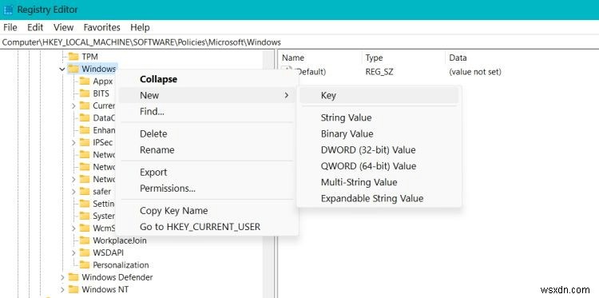Screen dimensions: 599x298
Task: Expand the Curren key chevron
Action: [x=73, y=105]
